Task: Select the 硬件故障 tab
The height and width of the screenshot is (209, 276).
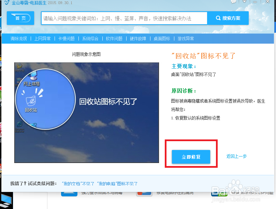Action: click(138, 39)
